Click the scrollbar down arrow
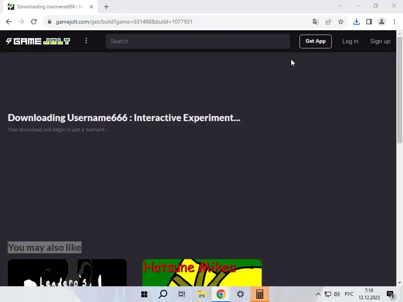The height and width of the screenshot is (302, 403). 399,283
